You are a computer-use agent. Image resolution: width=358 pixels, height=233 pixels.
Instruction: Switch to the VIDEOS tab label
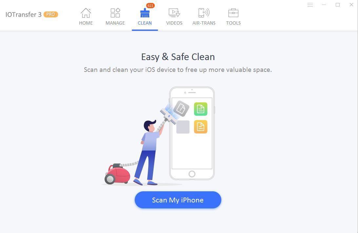coord(174,23)
